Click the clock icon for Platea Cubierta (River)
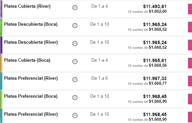Viewport: 192px width, 123px height. [x=75, y=8]
